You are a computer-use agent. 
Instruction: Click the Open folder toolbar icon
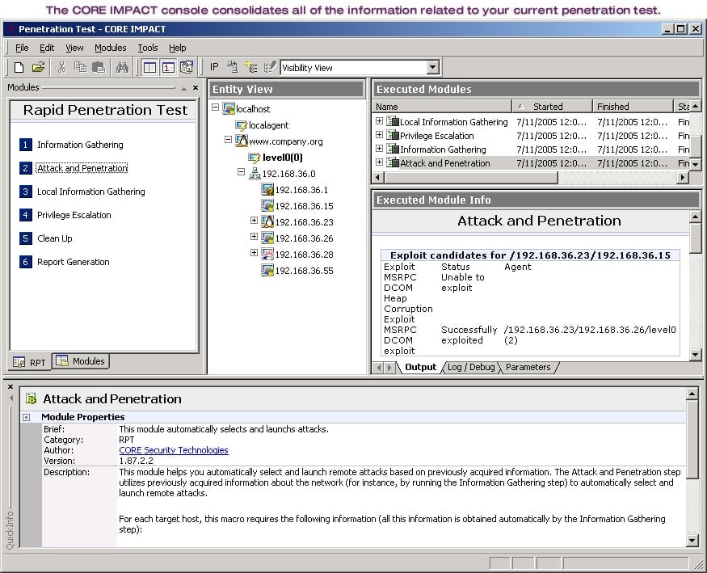tap(38, 68)
